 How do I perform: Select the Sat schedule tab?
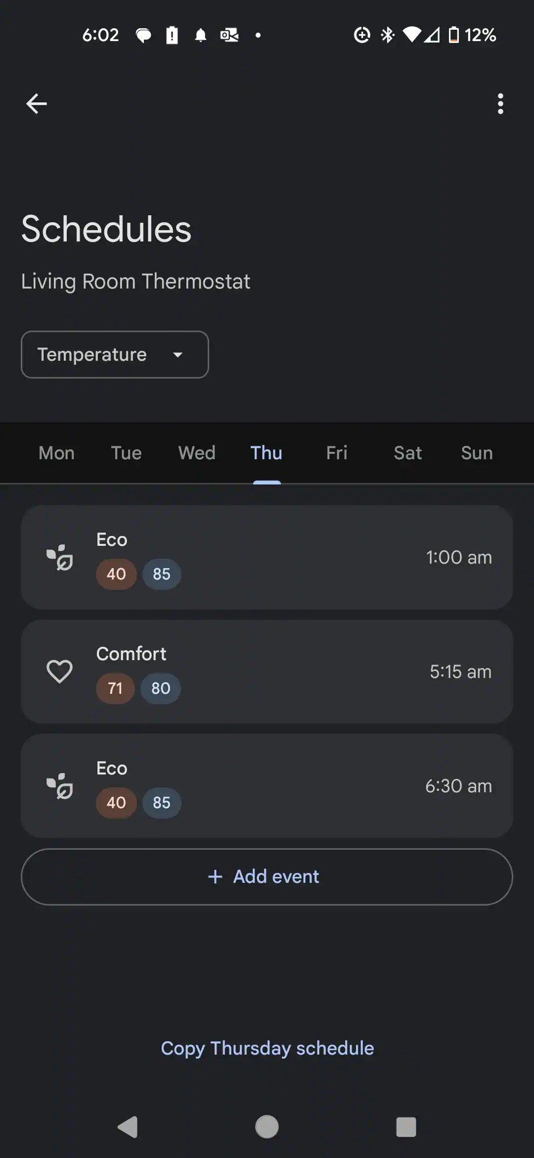[x=407, y=453]
